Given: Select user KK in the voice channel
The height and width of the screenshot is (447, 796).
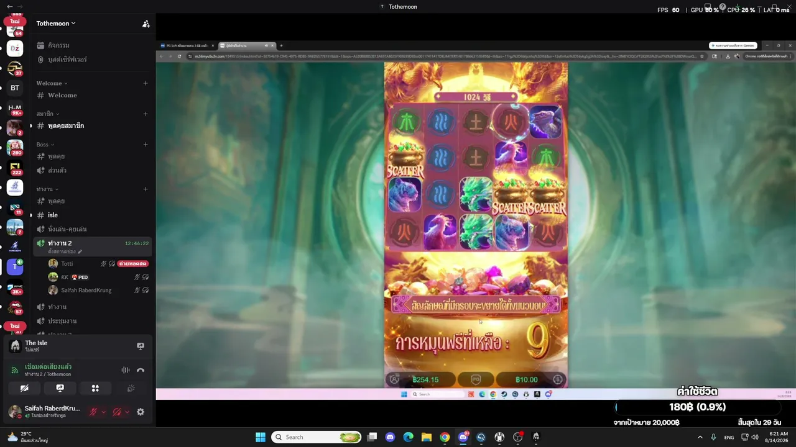Looking at the screenshot, I should pyautogui.click(x=65, y=277).
